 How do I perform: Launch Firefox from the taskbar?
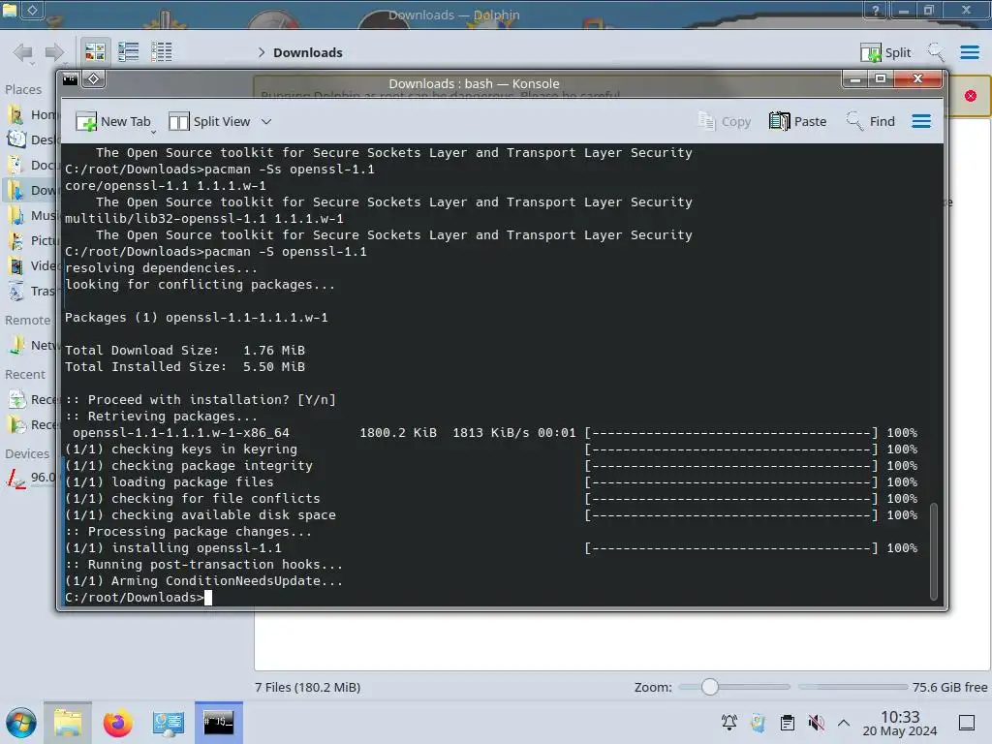(117, 723)
